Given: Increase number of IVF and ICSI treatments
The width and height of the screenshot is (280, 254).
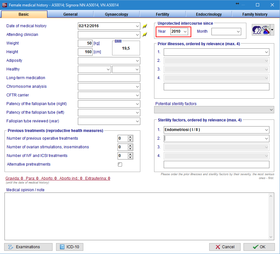Looking at the screenshot, I should pyautogui.click(x=130, y=154).
